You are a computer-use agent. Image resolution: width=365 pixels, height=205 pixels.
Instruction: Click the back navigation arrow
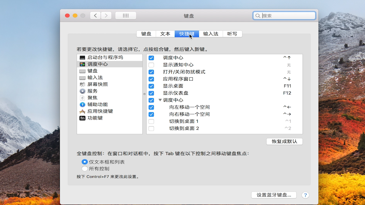point(95,16)
